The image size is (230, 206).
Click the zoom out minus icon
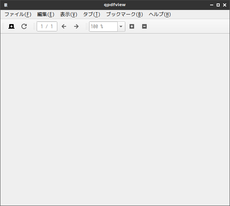[x=144, y=26]
